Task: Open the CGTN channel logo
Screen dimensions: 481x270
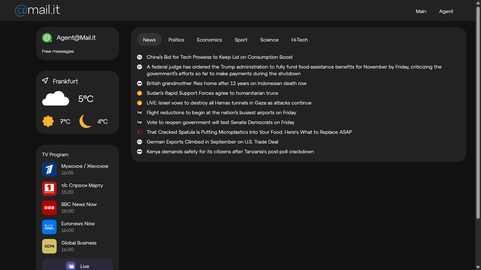Action: (49, 246)
